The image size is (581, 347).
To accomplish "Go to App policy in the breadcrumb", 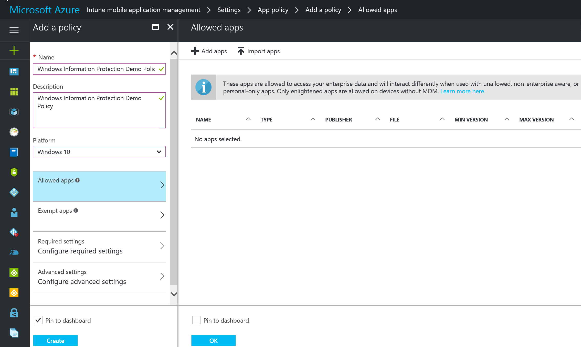I will (273, 10).
